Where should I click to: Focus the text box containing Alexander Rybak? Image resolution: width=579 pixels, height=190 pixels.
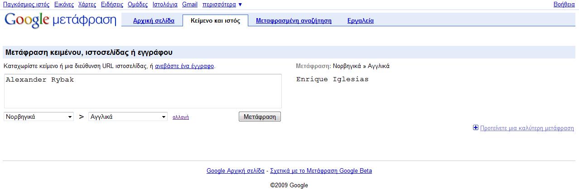pyautogui.click(x=143, y=91)
